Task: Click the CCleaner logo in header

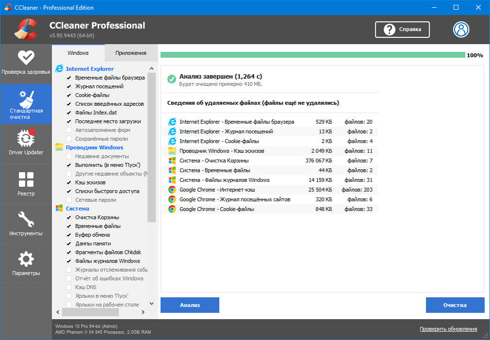Action: tap(26, 30)
